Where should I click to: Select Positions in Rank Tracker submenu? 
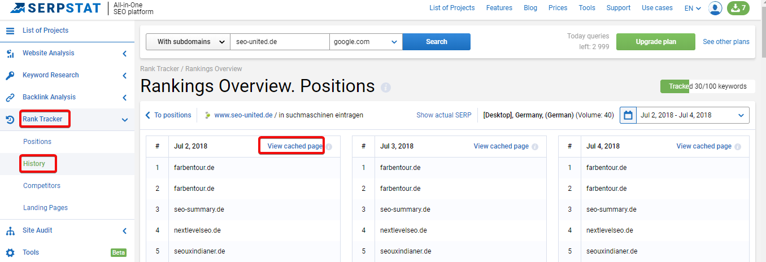click(37, 142)
